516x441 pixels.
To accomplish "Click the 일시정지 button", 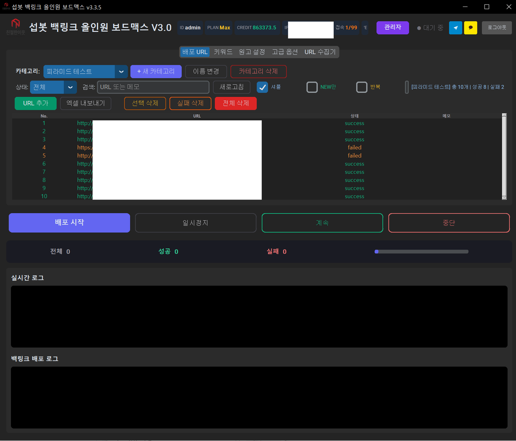I will pyautogui.click(x=196, y=223).
